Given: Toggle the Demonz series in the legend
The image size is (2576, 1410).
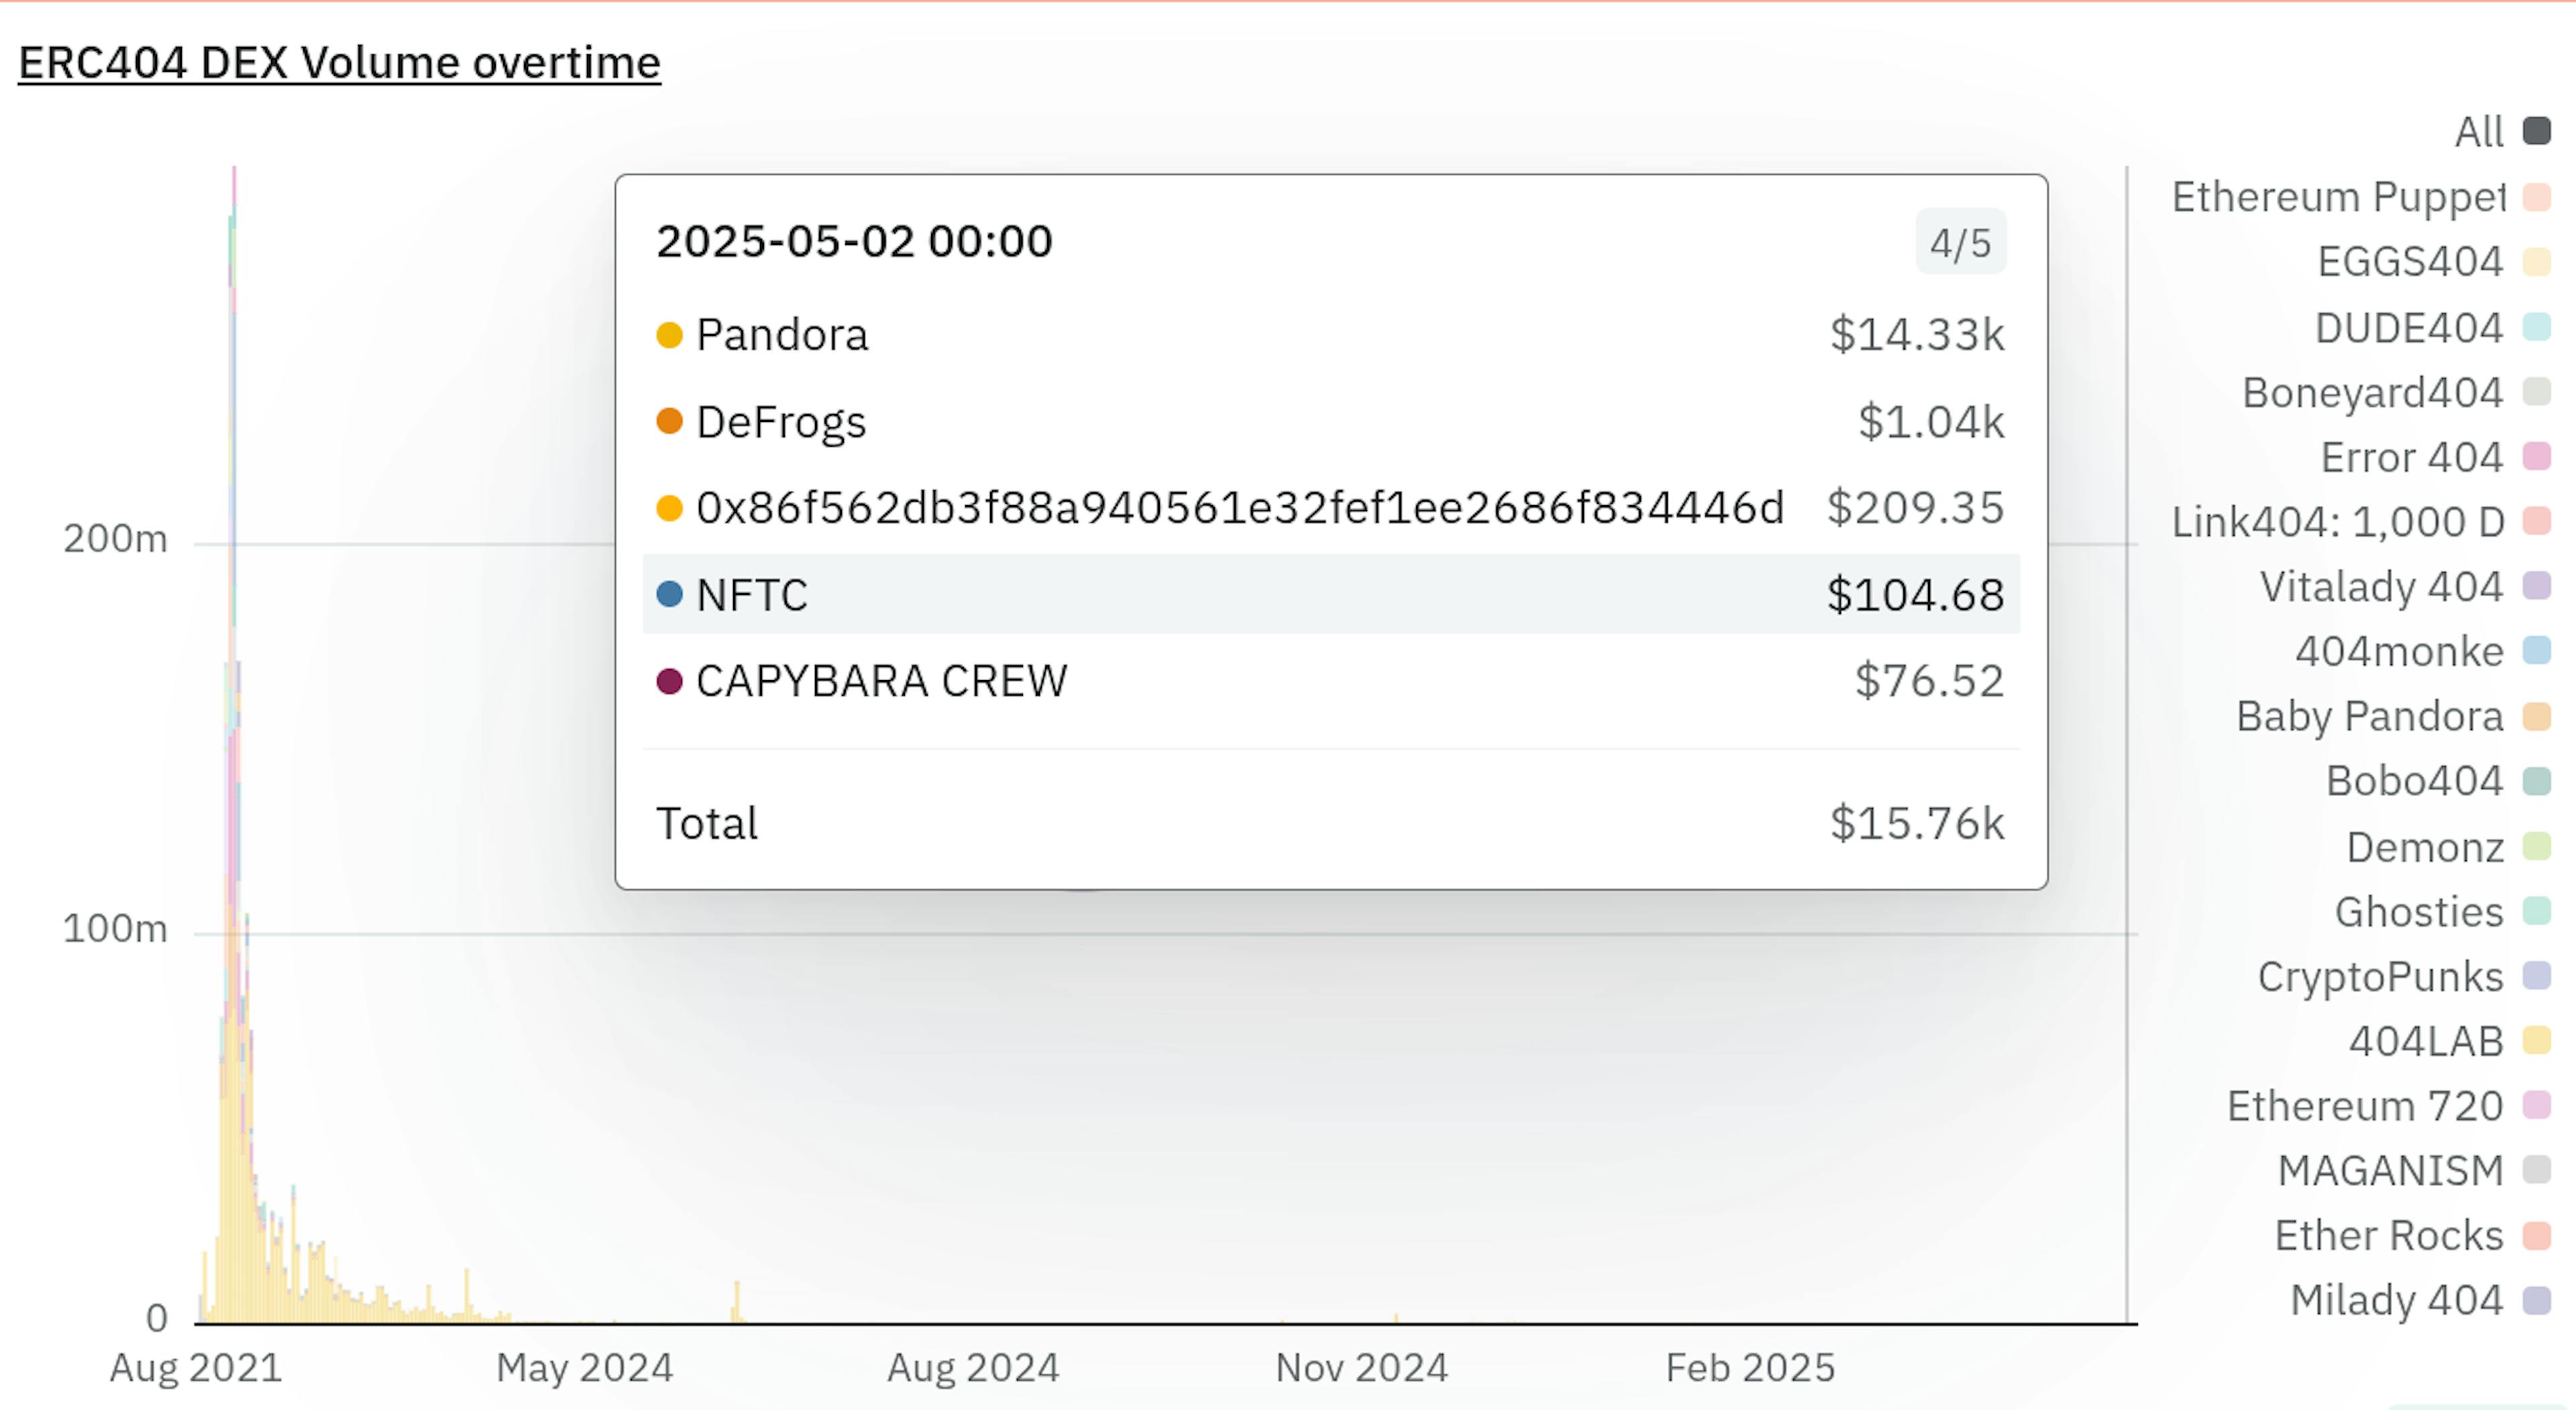Looking at the screenshot, I should [2425, 847].
